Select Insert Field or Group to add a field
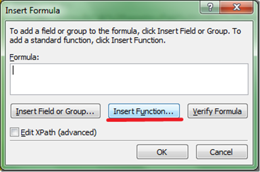Image resolution: width=260 pixels, height=172 pixels. 55,111
